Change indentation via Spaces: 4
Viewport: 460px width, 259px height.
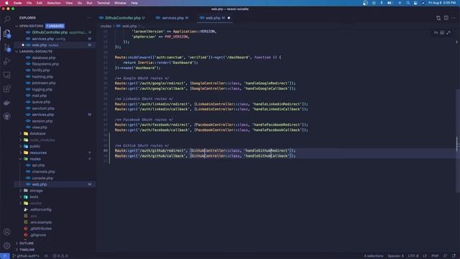(396, 256)
